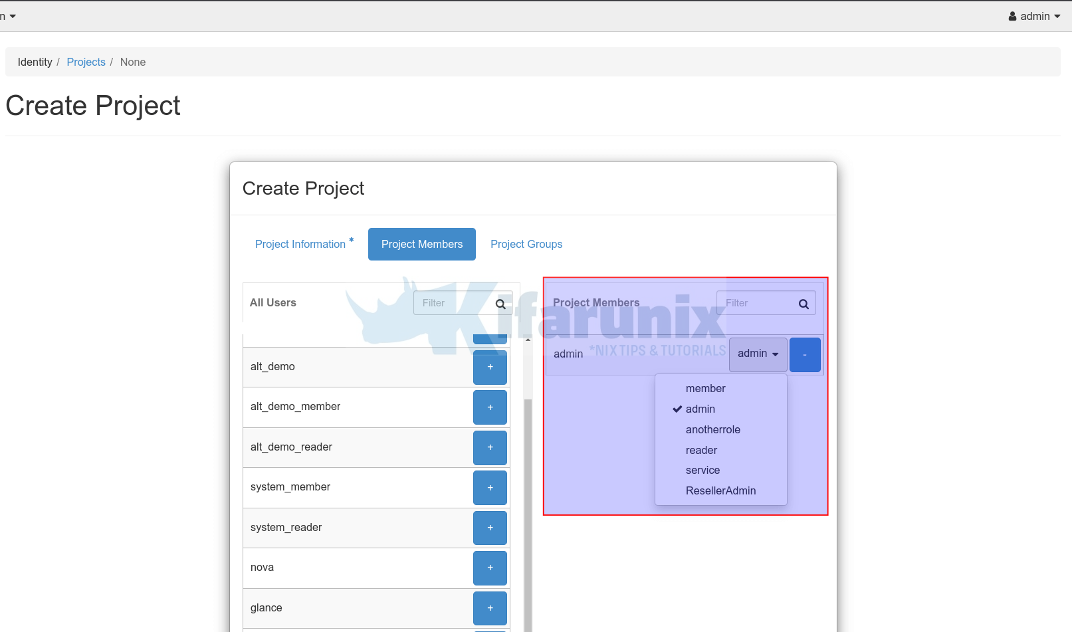
Task: Click the All Users filter field
Action: [x=453, y=303]
